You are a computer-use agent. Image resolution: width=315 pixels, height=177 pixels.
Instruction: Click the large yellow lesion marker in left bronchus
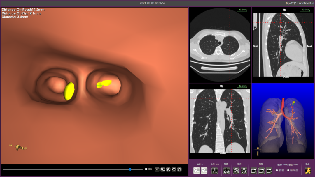click(x=69, y=91)
